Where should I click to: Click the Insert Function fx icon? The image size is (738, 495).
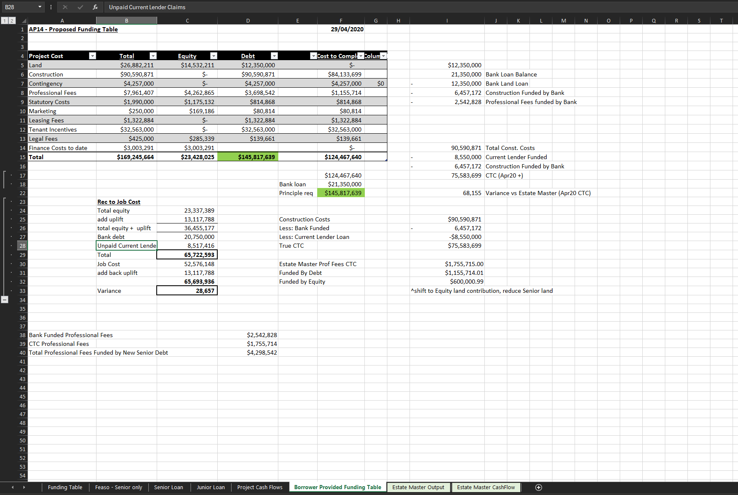[x=95, y=7]
